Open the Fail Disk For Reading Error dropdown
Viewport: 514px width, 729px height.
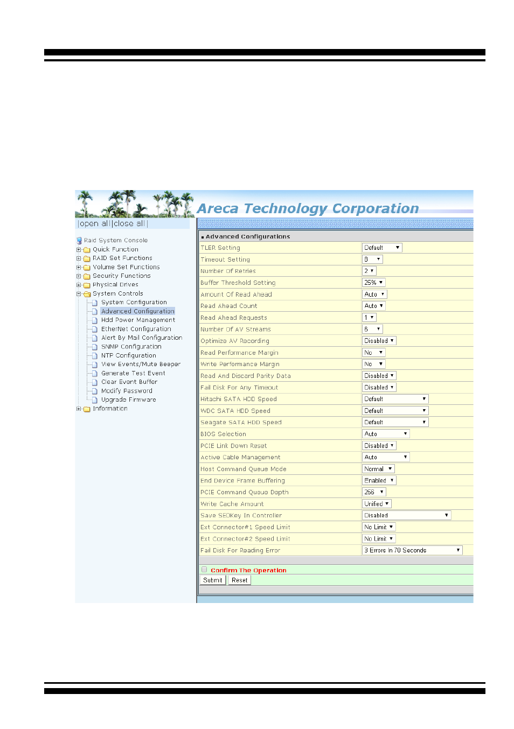pos(412,551)
